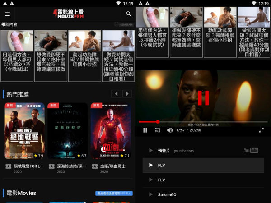Open ad 做愛時間太短 in left screen

point(118,56)
